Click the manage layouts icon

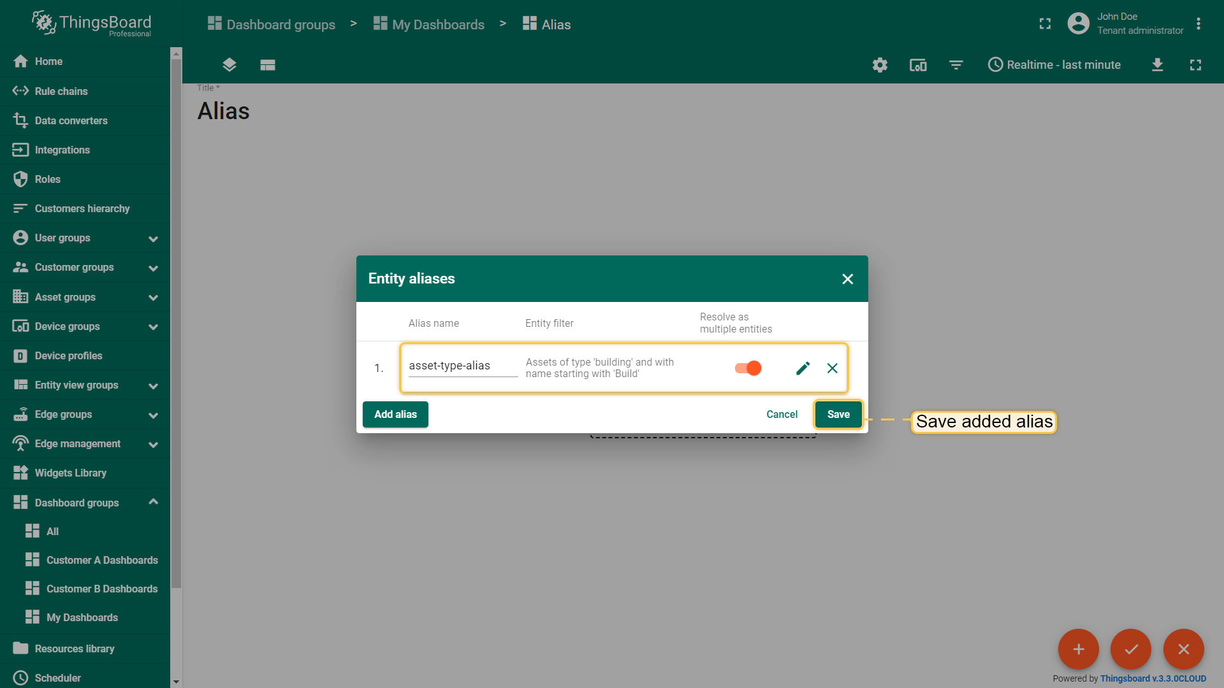click(x=268, y=65)
